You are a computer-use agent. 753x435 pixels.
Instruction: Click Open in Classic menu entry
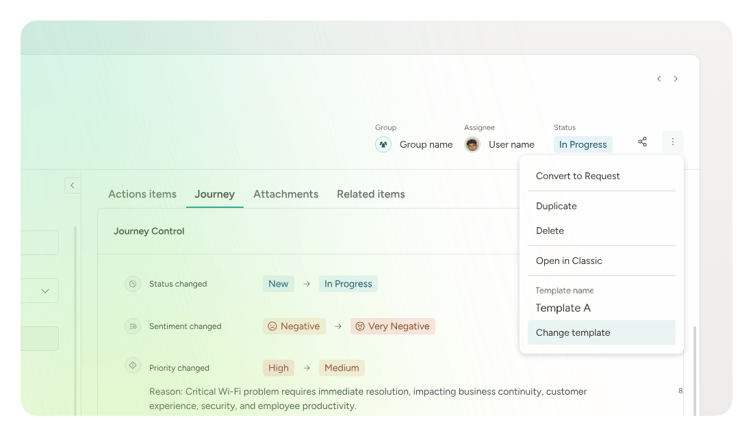(569, 261)
